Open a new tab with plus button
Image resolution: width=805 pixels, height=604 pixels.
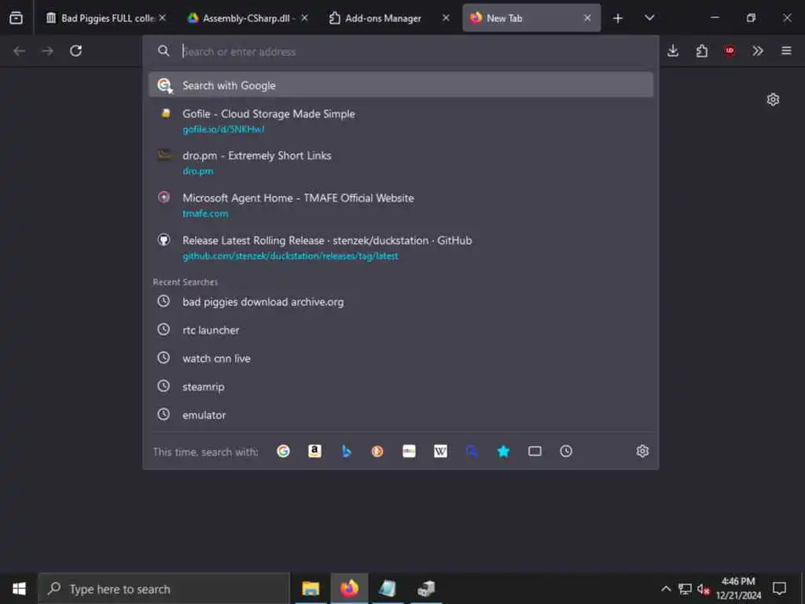[x=618, y=18]
